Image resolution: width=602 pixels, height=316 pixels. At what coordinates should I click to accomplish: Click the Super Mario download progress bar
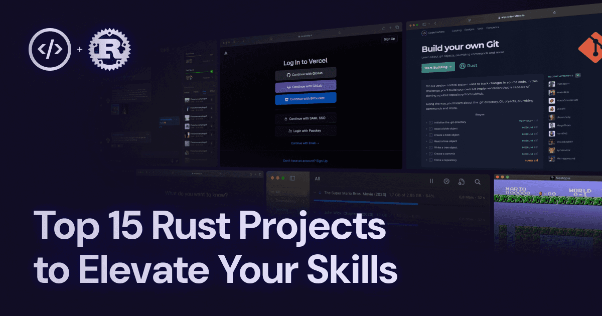point(366,201)
